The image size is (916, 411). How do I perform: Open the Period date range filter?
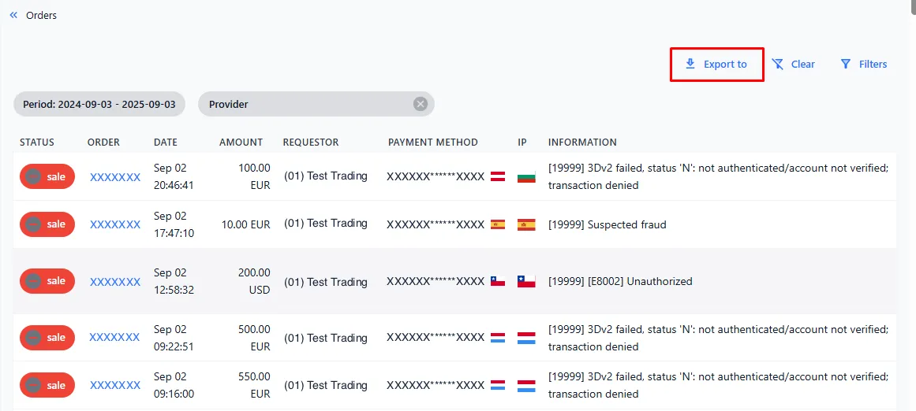(x=99, y=104)
